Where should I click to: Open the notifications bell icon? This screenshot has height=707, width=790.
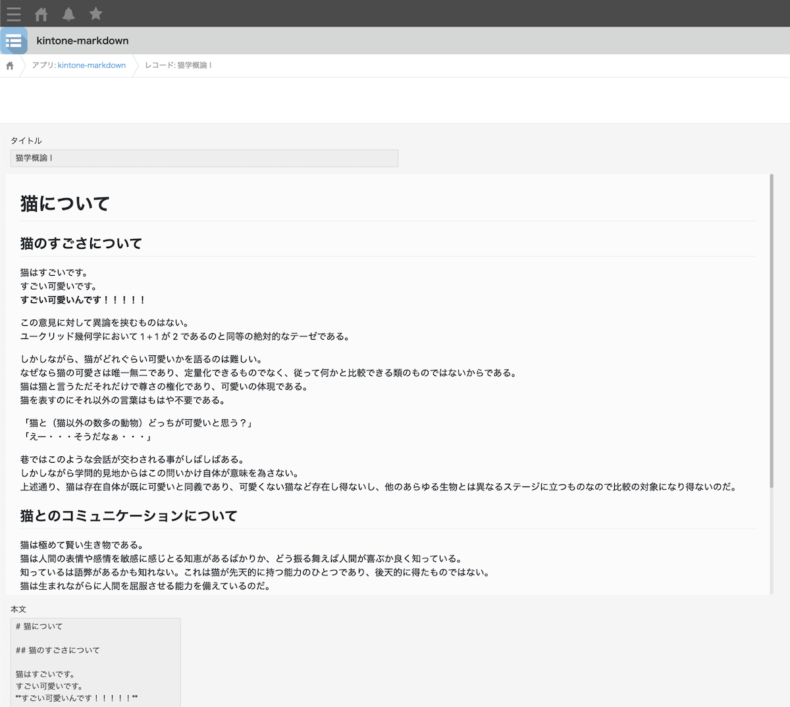tap(68, 14)
